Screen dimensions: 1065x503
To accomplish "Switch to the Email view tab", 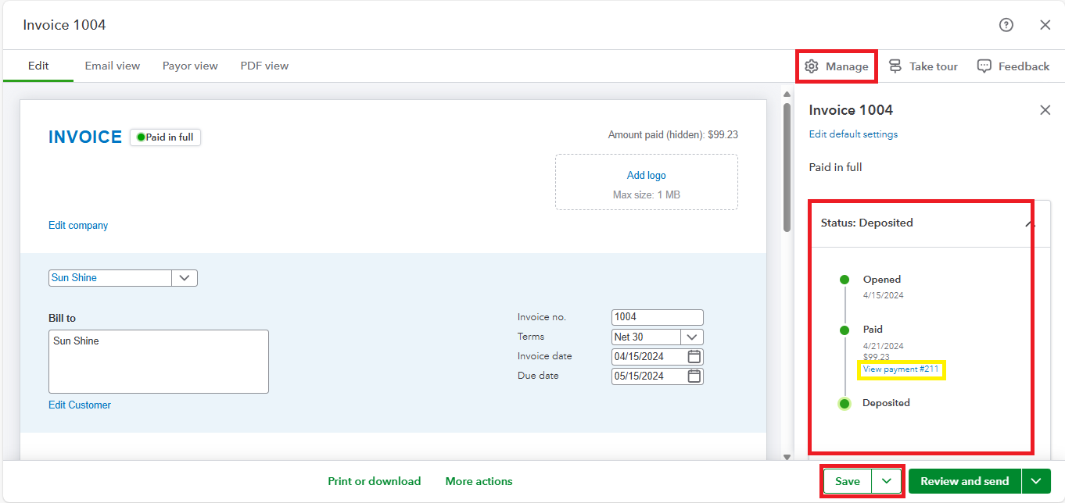I will [x=113, y=66].
